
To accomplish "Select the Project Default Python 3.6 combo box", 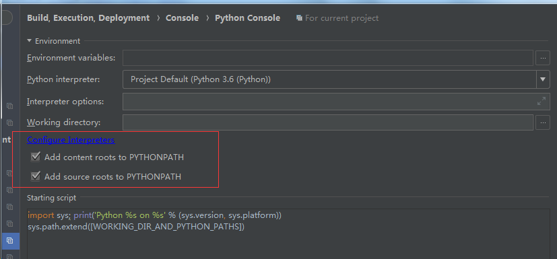I will click(336, 79).
